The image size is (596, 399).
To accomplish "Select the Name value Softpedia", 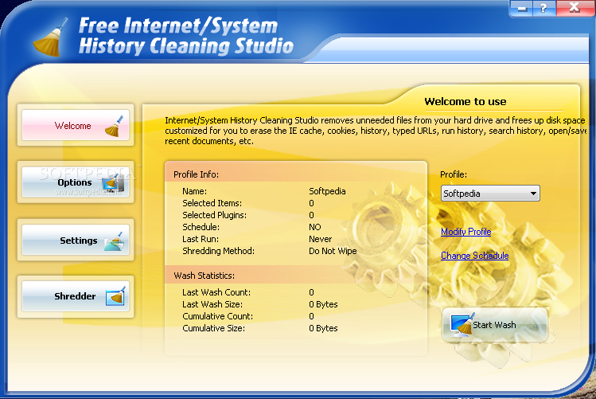I will pyautogui.click(x=327, y=191).
